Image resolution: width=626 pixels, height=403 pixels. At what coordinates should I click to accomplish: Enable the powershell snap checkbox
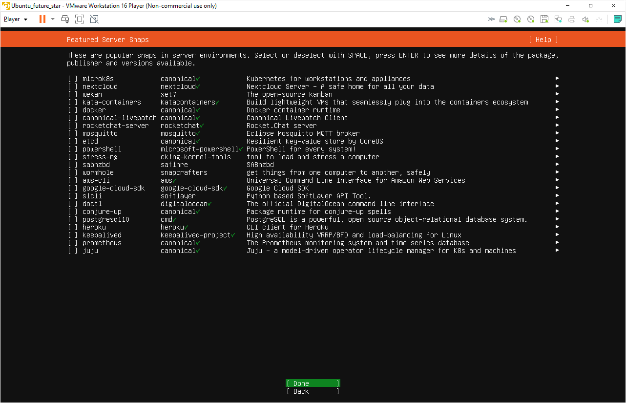point(73,149)
